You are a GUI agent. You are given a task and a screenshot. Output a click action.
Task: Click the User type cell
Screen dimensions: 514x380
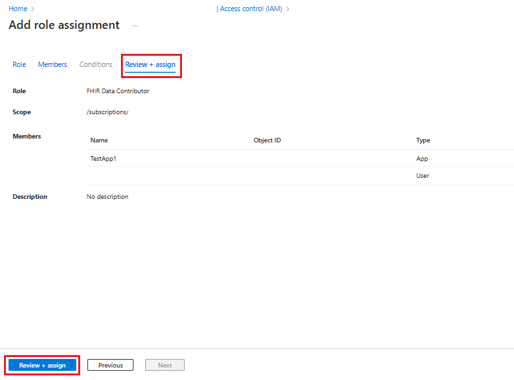coord(423,176)
